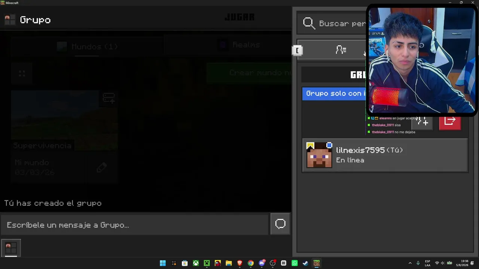Screen dimensions: 479x269
Task: Show hidden system tray icons
Action: (410, 263)
